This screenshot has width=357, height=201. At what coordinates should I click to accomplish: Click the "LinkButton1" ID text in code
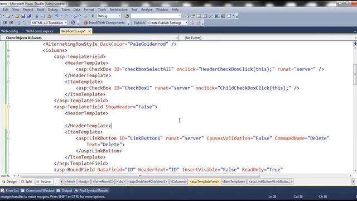click(145, 138)
